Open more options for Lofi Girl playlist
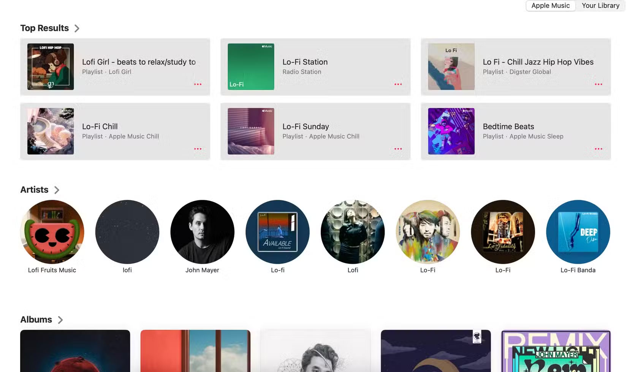 (x=198, y=84)
